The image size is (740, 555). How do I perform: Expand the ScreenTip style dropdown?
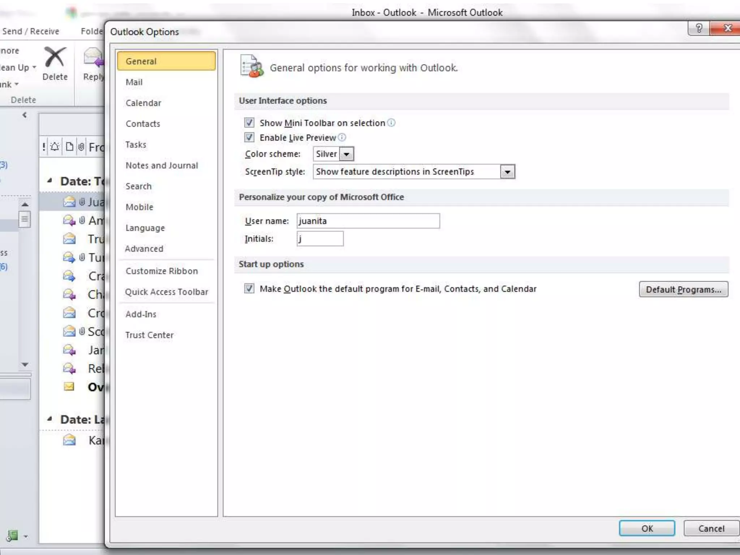pyautogui.click(x=507, y=172)
